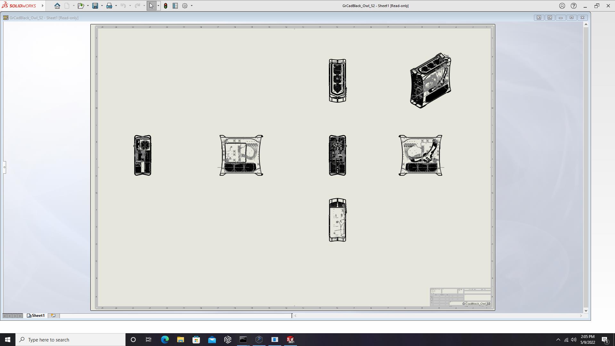The image size is (615, 346).
Task: Add a new sheet with the tab icon
Action: pos(53,316)
